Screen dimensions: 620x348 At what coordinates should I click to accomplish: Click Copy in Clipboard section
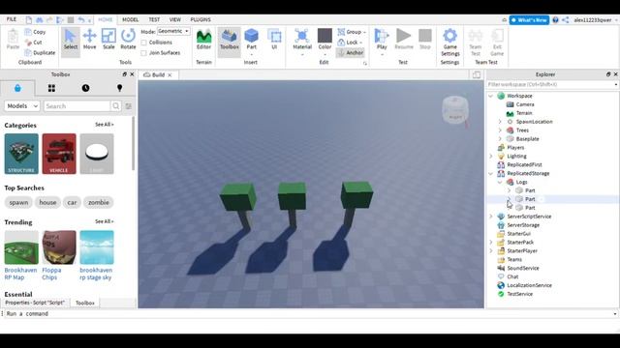point(35,32)
